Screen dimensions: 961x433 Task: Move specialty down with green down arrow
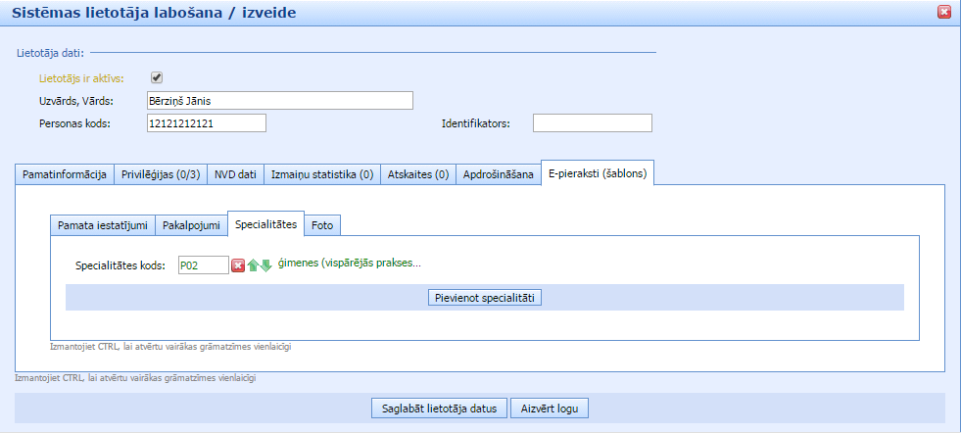point(265,265)
